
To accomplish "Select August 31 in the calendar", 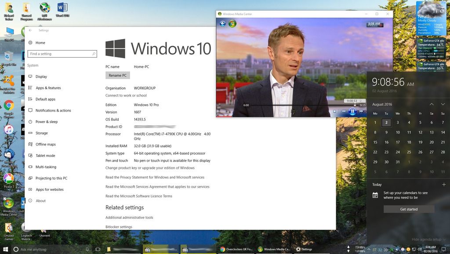I will (398, 162).
